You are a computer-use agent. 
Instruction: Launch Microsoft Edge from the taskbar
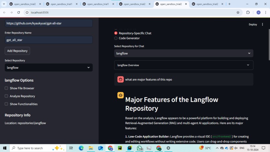tap(81, 148)
